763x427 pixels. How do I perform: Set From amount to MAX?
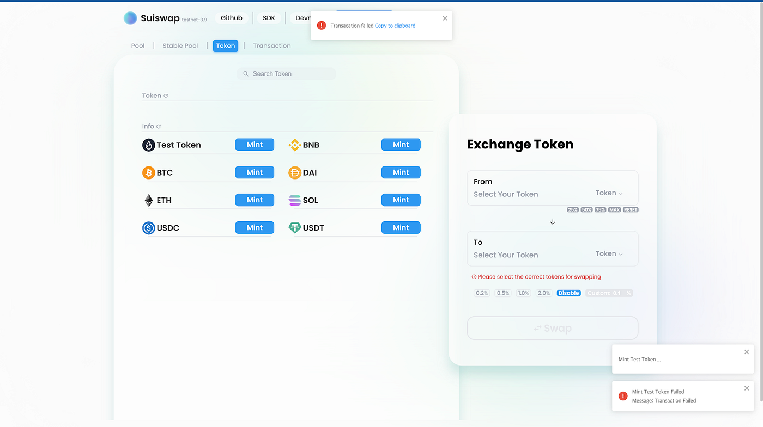[x=614, y=210]
